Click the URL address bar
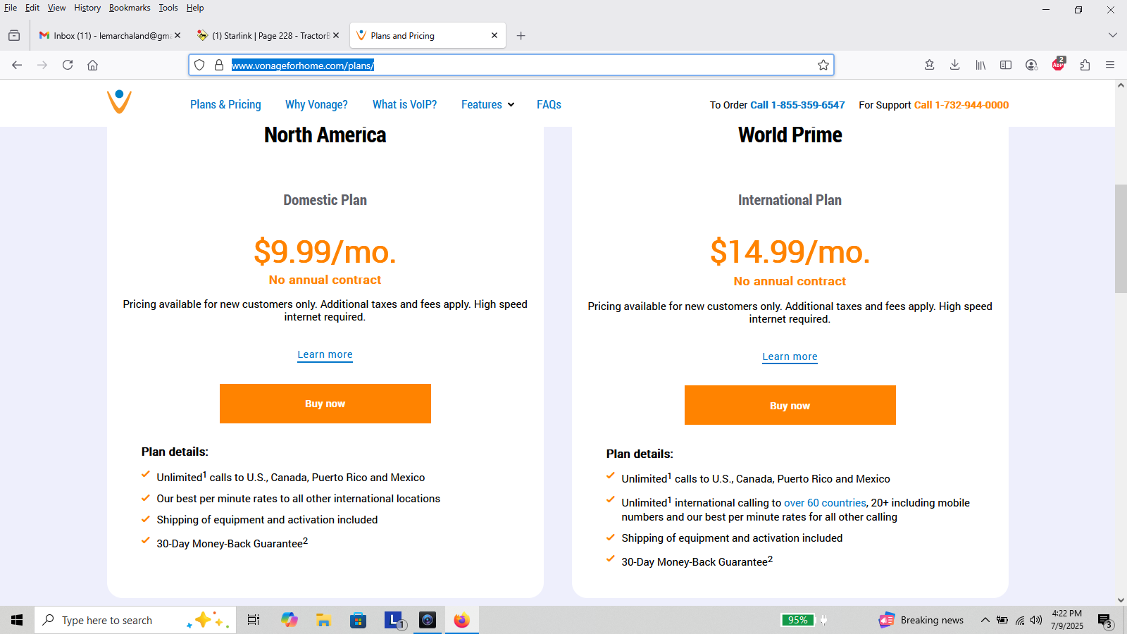Image resolution: width=1127 pixels, height=634 pixels. pos(511,65)
